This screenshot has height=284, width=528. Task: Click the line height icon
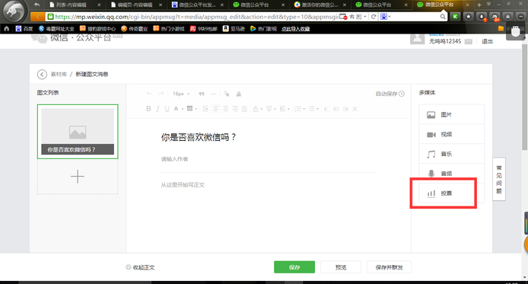[282, 109]
